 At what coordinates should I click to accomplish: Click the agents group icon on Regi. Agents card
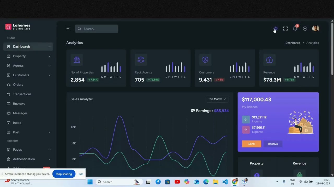pos(141,60)
